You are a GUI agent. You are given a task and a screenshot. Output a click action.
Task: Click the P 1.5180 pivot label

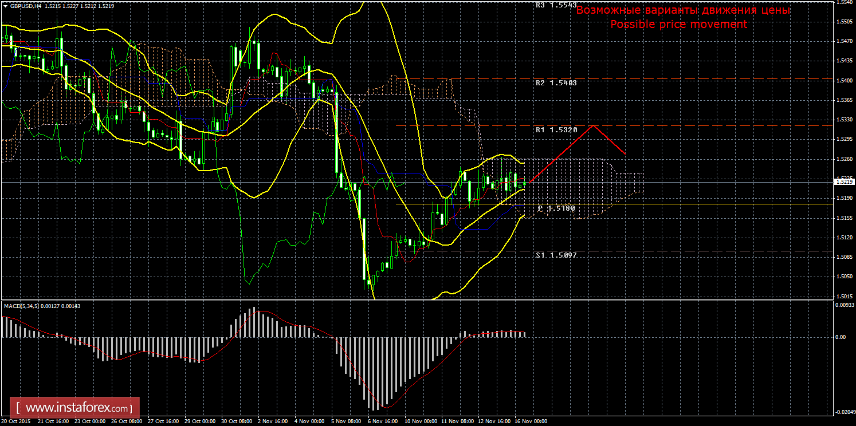point(556,208)
